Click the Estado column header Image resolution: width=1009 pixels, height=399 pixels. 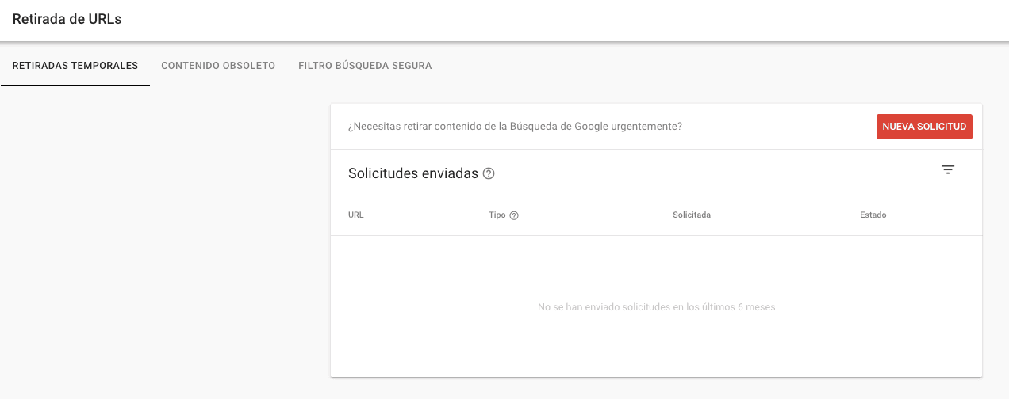click(873, 215)
